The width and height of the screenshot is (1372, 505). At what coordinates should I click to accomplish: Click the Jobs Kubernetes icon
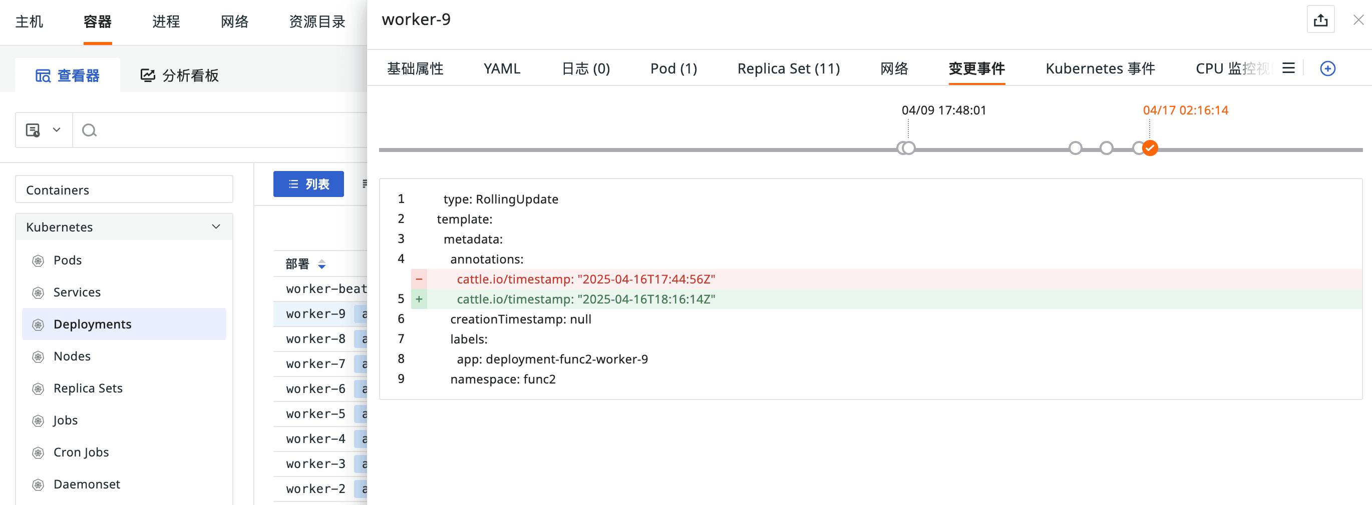pyautogui.click(x=38, y=420)
